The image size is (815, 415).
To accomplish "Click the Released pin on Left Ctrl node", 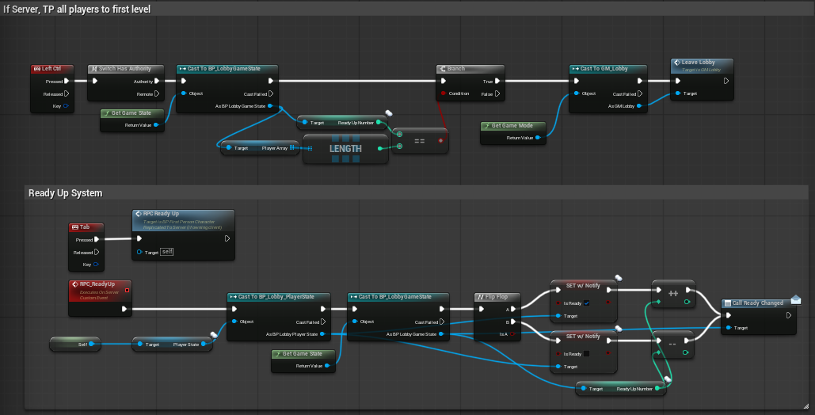I will pos(67,94).
